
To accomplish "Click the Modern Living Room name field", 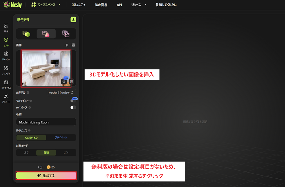I will coord(46,122).
